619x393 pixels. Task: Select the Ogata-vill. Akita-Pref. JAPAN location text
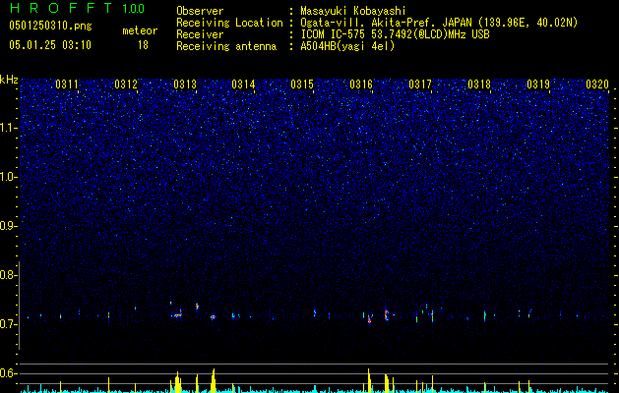[x=439, y=23]
